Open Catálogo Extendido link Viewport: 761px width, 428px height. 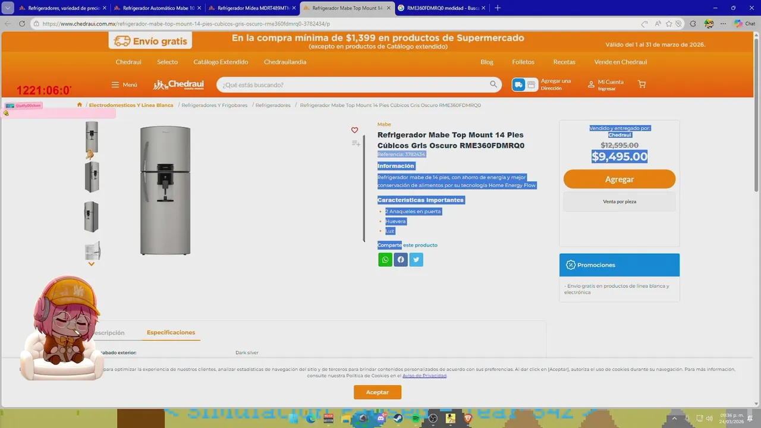221,62
